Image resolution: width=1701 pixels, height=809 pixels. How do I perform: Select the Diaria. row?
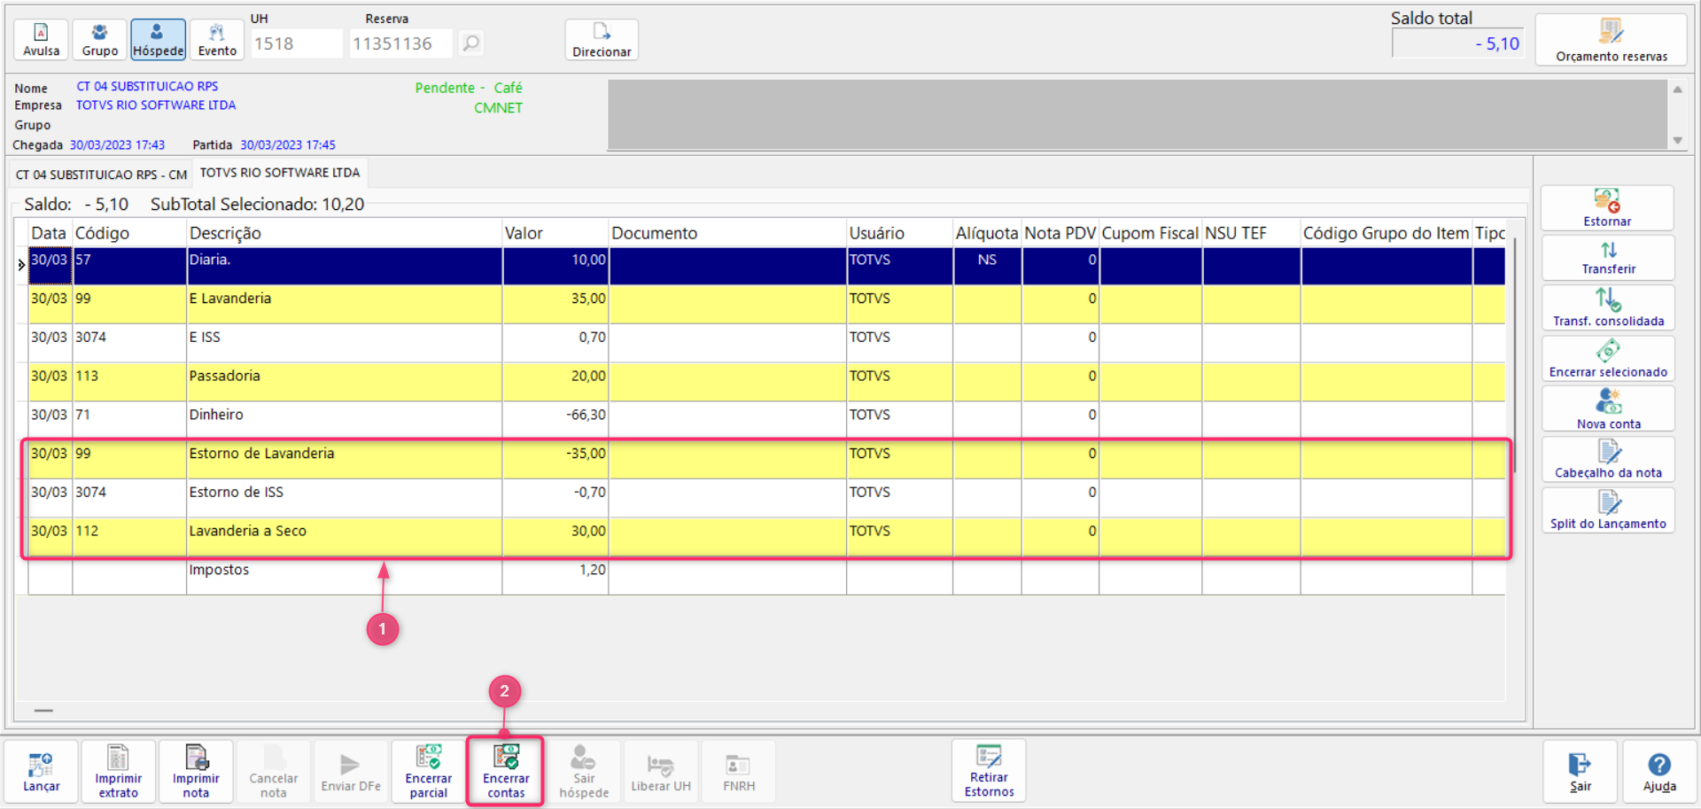point(766,265)
